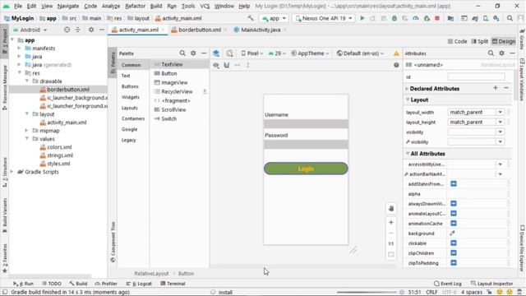The image size is (526, 296).
Task: Open the Analyze menu
Action: click(x=111, y=6)
